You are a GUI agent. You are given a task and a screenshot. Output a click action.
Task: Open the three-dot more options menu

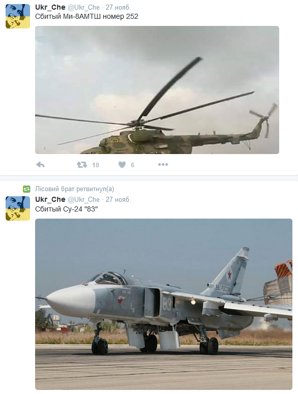click(x=163, y=165)
